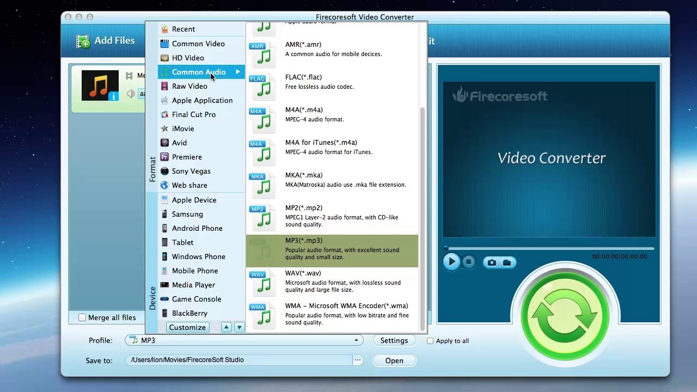The width and height of the screenshot is (697, 392).
Task: Select BlackBerry device category
Action: 201,313
